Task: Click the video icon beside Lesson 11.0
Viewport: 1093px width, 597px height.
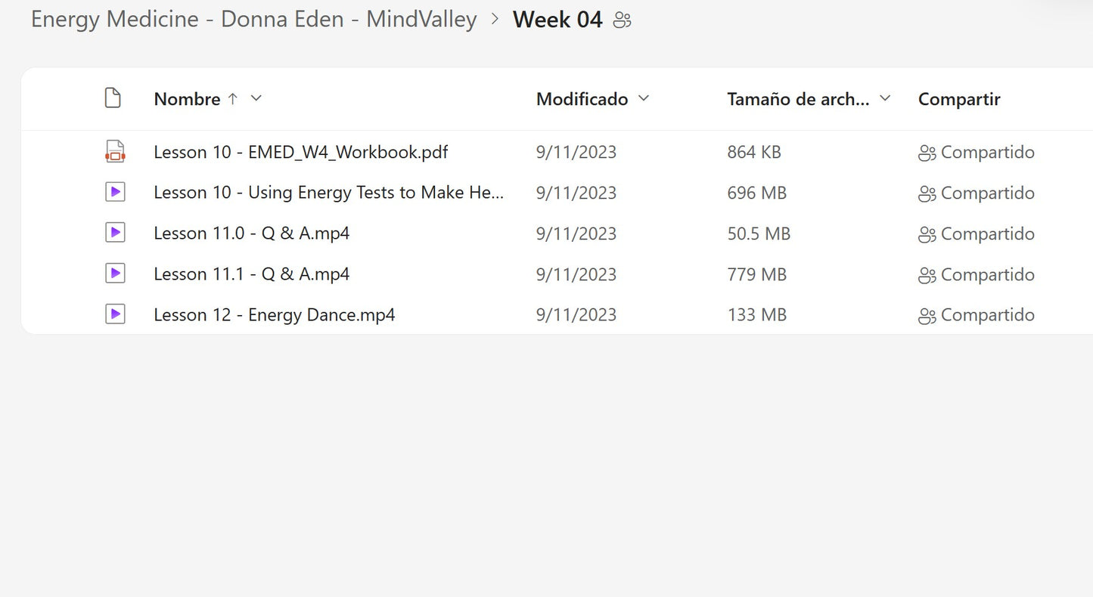Action: tap(115, 233)
